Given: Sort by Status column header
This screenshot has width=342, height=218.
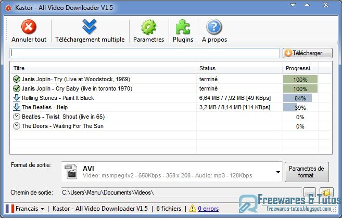Looking at the screenshot, I should [x=239, y=68].
